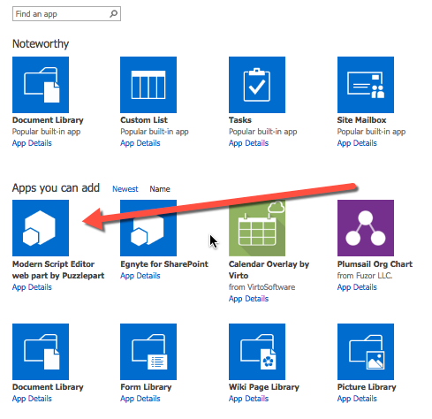The image size is (432, 419).
Task: Open Calendar Overlay by Virto tile
Action: (257, 228)
